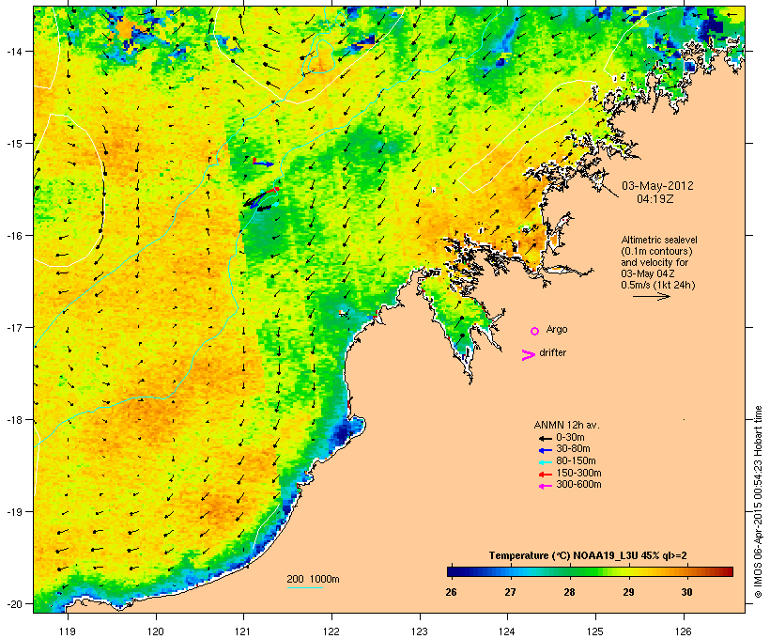Click the colorbar tick label 26

[x=452, y=592]
